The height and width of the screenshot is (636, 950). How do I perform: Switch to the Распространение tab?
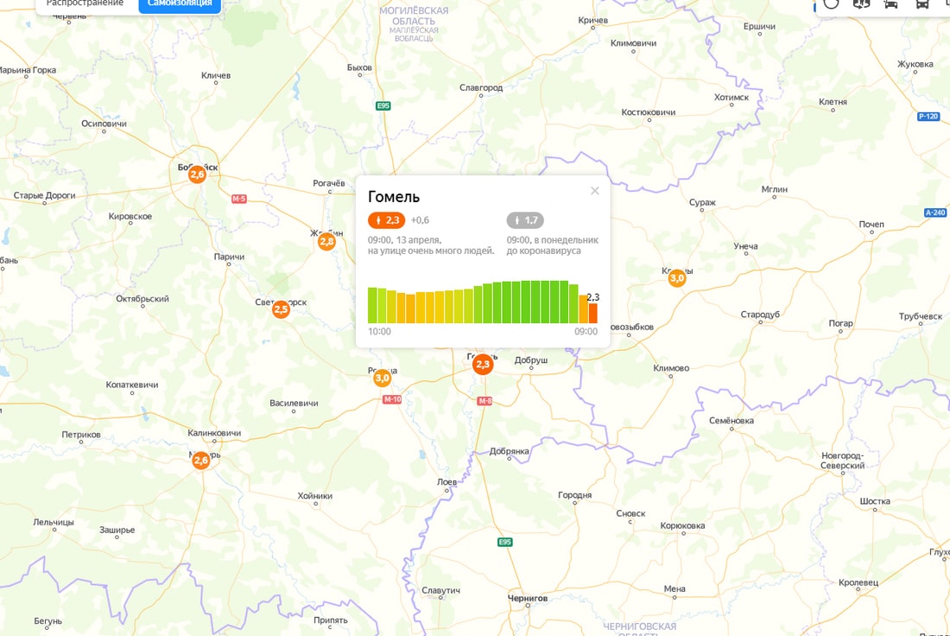coord(85,3)
